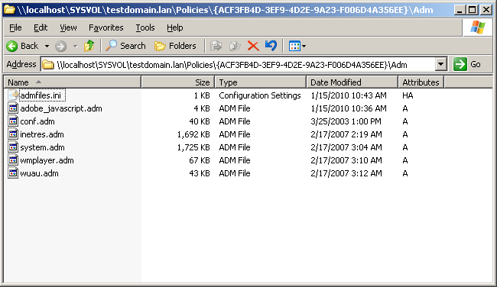497x287 pixels.
Task: Select the wmplayer.adm file icon
Action: pyautogui.click(x=13, y=160)
